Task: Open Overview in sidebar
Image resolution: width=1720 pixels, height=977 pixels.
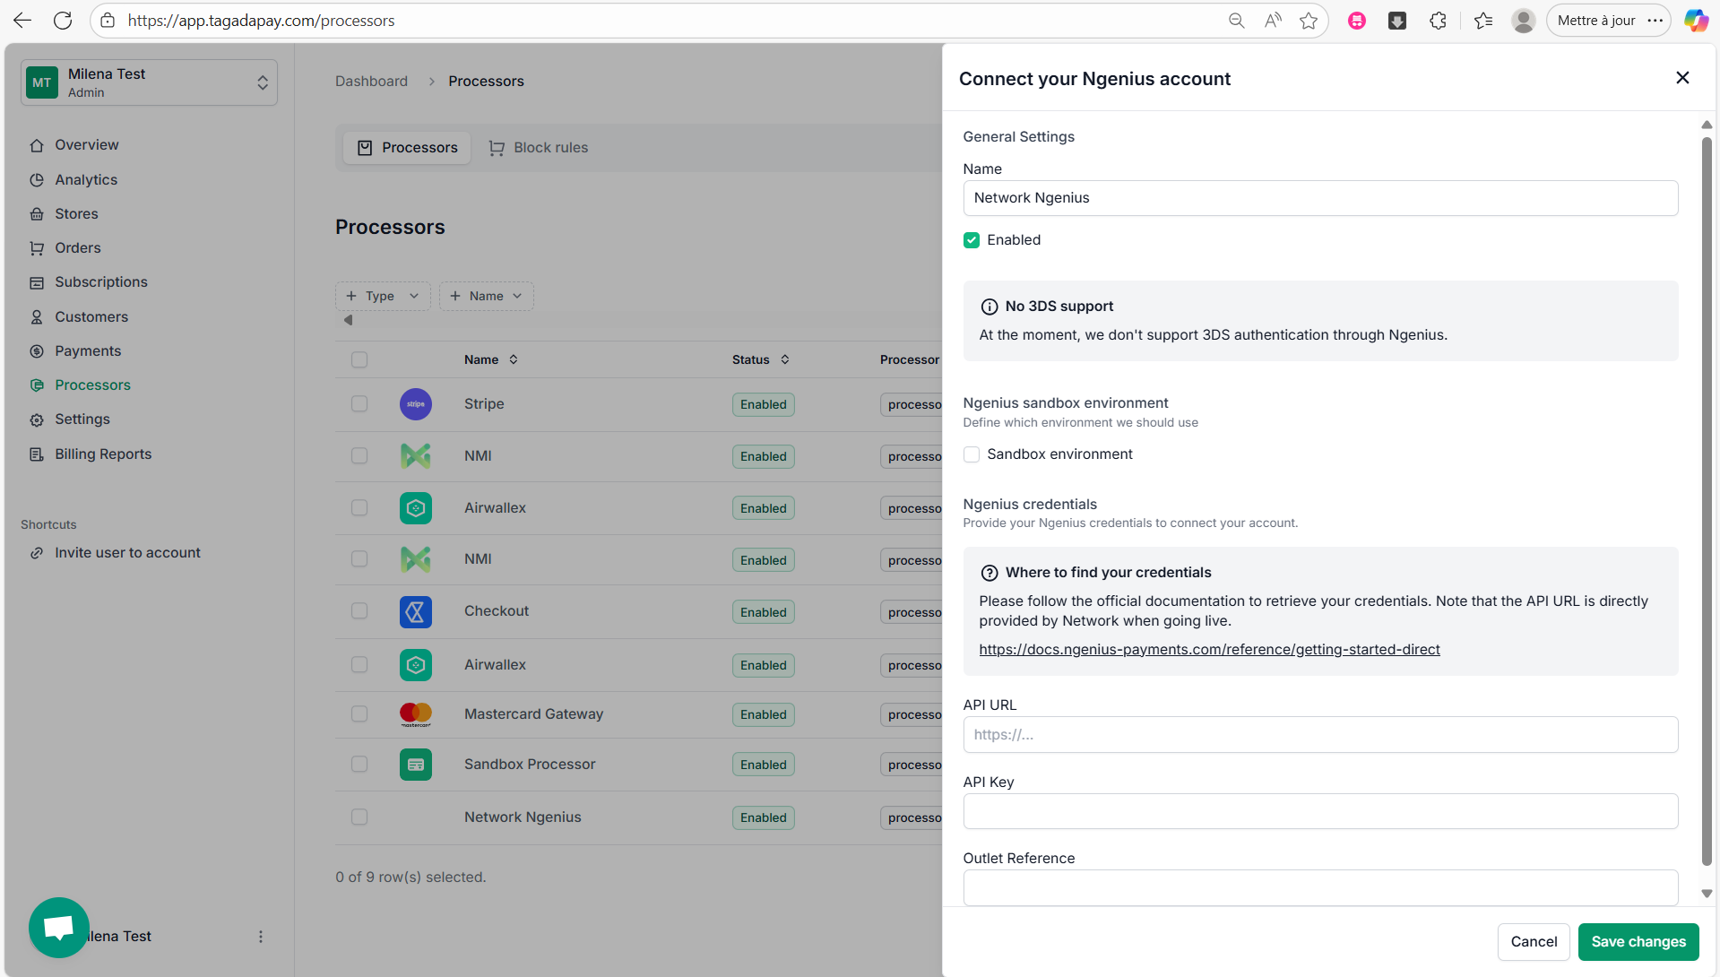Action: point(86,144)
